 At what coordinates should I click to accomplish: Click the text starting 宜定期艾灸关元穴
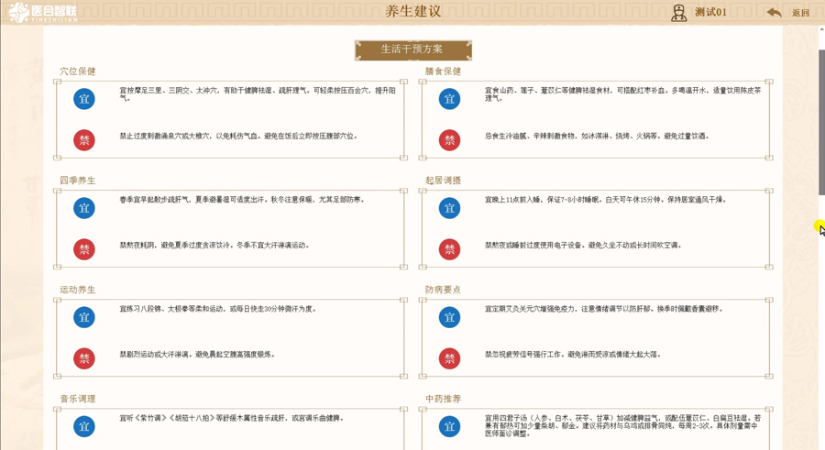[604, 309]
